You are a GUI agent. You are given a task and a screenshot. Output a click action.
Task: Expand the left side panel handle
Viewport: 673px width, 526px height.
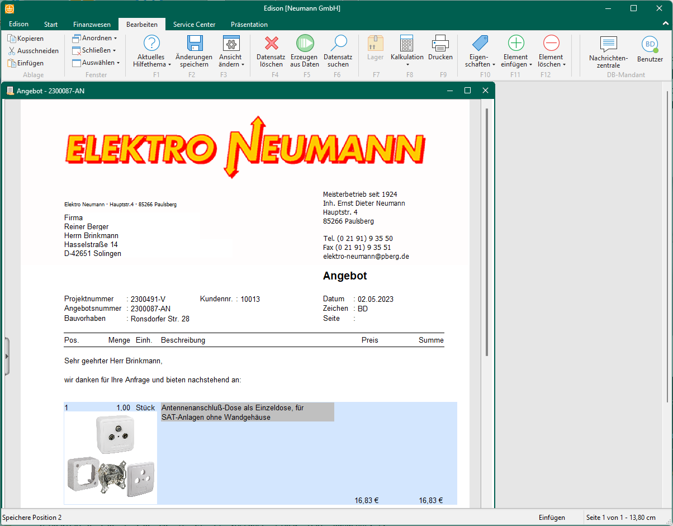[x=7, y=356]
